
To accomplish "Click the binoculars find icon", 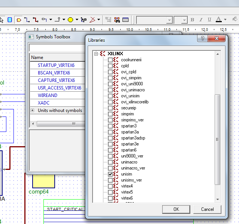I will [x=117, y=20].
